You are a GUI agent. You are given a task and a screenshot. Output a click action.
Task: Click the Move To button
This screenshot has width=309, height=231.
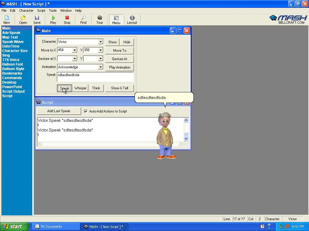click(119, 51)
